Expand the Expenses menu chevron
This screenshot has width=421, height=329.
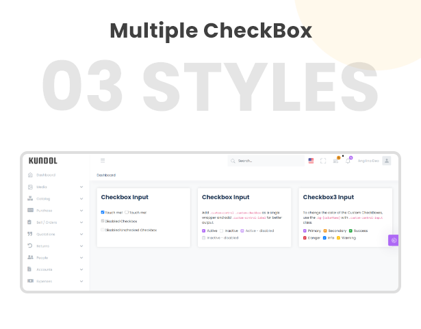click(81, 281)
